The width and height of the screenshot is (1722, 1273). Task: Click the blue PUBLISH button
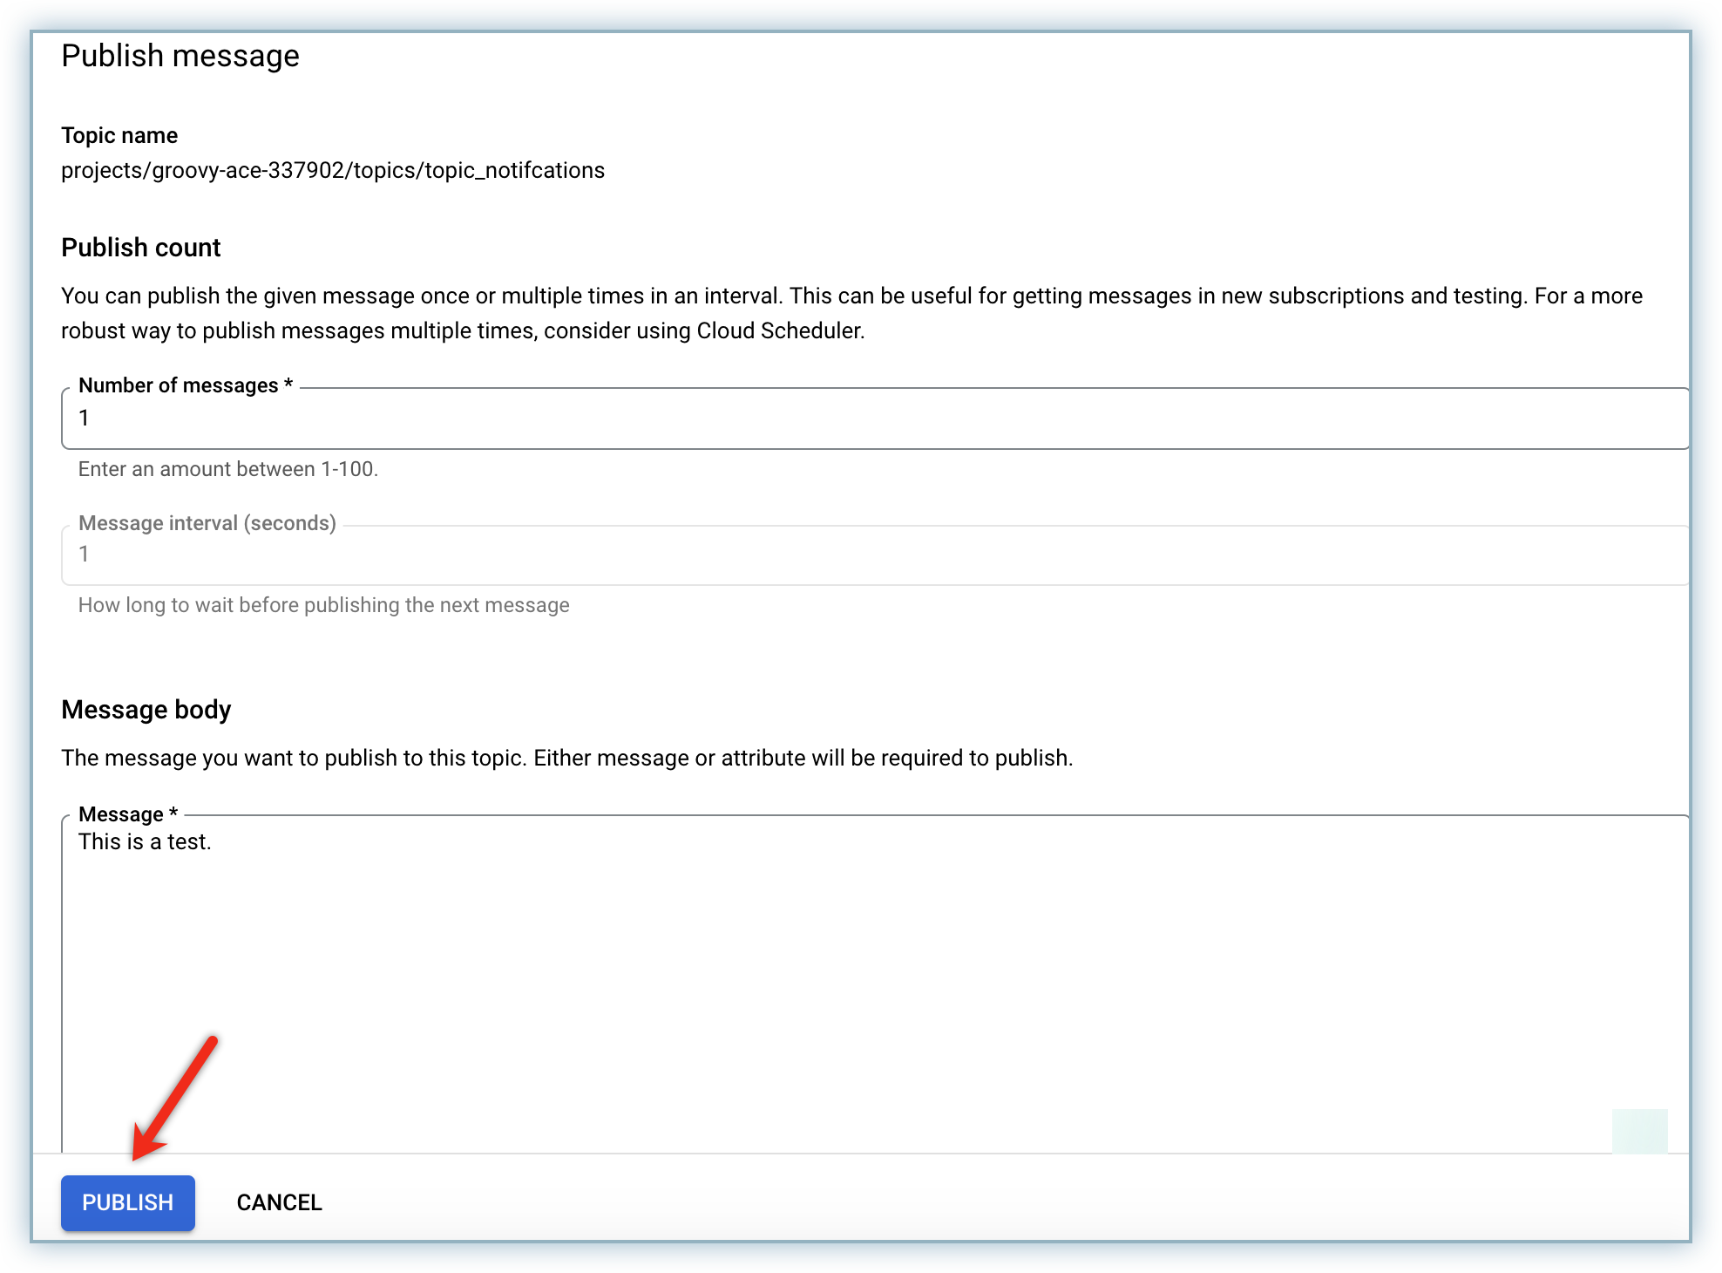point(127,1202)
